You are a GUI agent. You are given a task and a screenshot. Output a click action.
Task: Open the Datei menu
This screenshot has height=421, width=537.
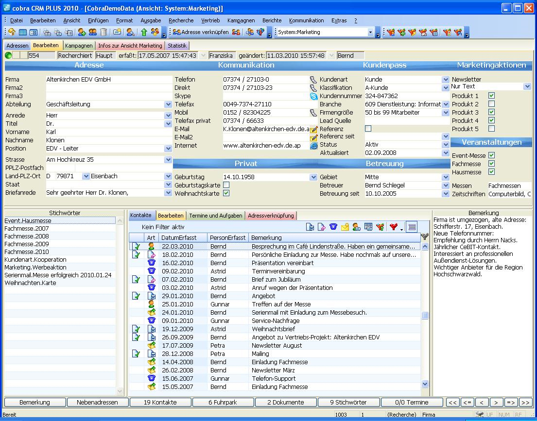[17, 20]
